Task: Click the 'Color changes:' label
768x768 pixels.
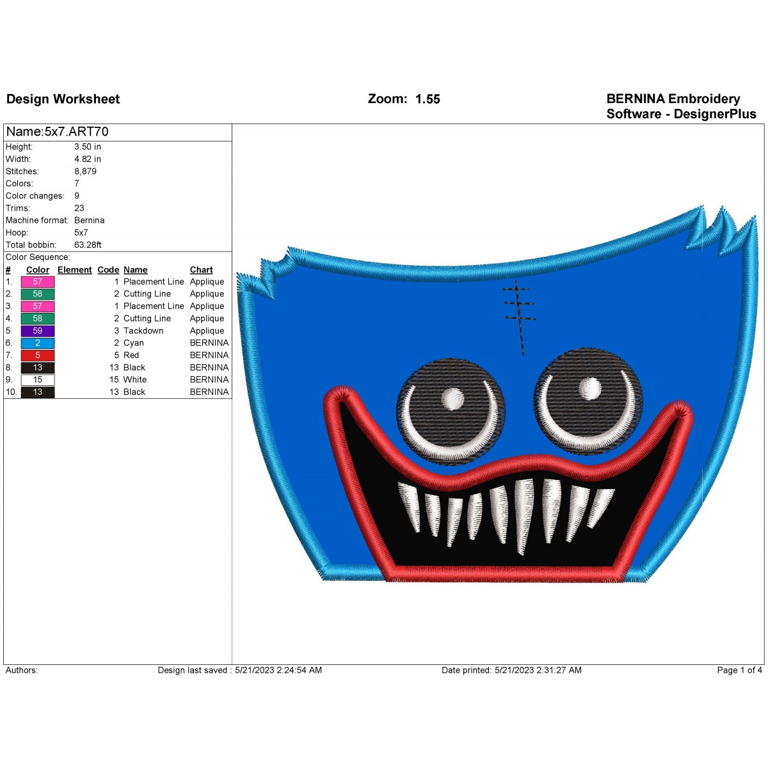Action: [35, 196]
